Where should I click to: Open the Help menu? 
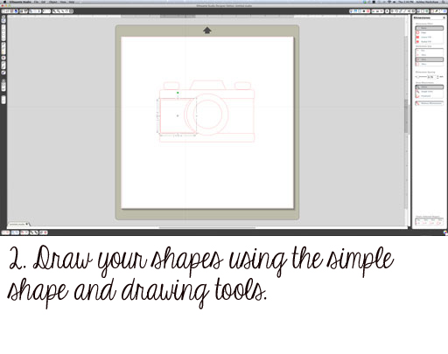point(72,2)
